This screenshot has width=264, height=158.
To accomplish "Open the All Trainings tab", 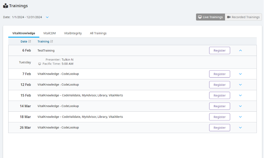I will click(98, 33).
